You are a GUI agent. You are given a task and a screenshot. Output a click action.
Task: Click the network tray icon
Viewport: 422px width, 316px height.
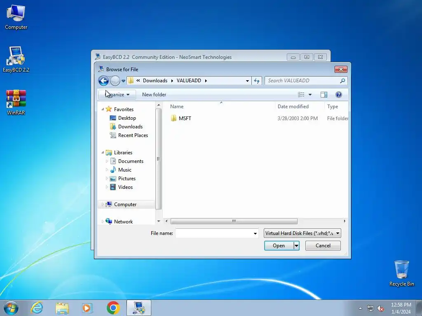point(370,308)
